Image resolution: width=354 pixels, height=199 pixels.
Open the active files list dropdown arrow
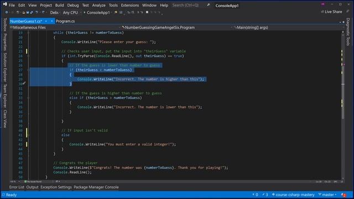[x=340, y=22]
